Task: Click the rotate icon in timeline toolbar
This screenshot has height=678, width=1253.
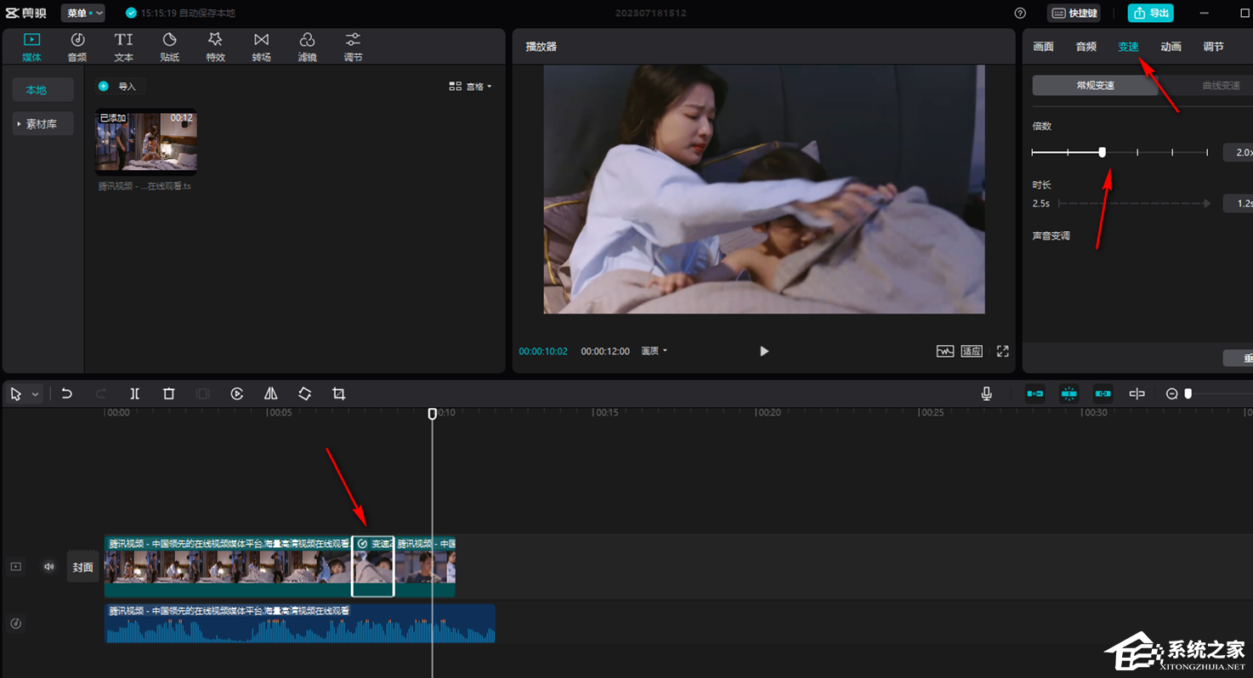Action: [304, 393]
